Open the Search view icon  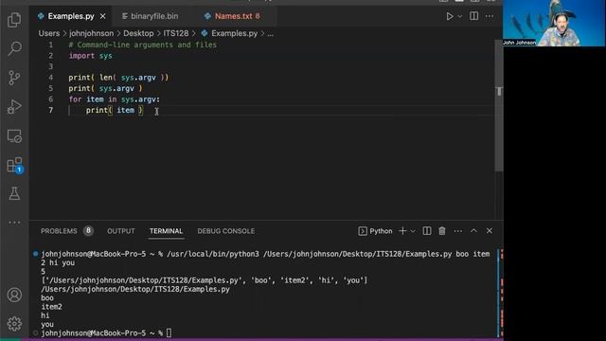point(14,48)
